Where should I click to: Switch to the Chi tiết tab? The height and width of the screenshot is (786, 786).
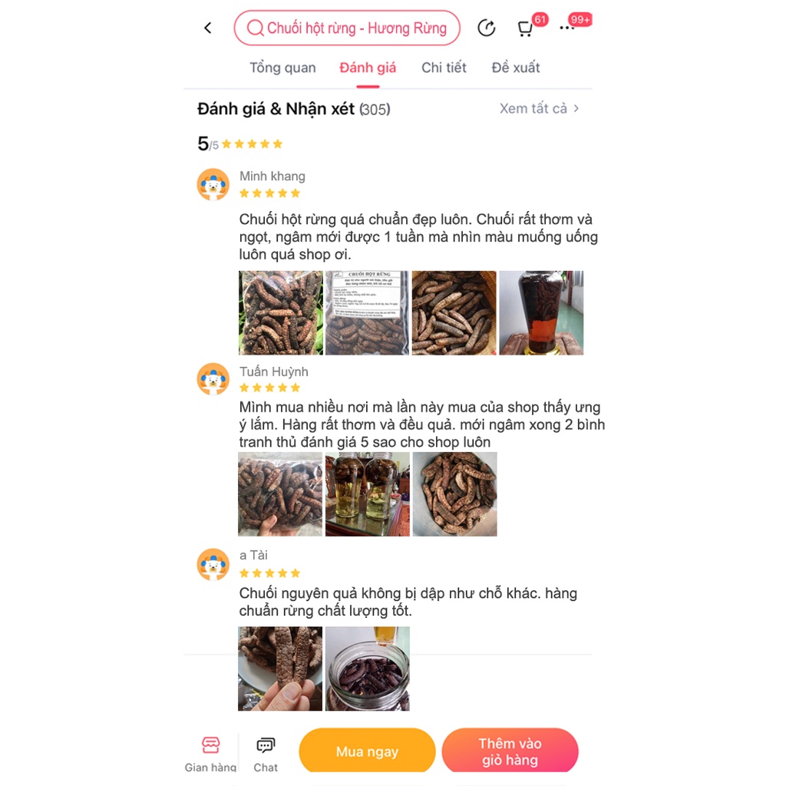tap(444, 68)
